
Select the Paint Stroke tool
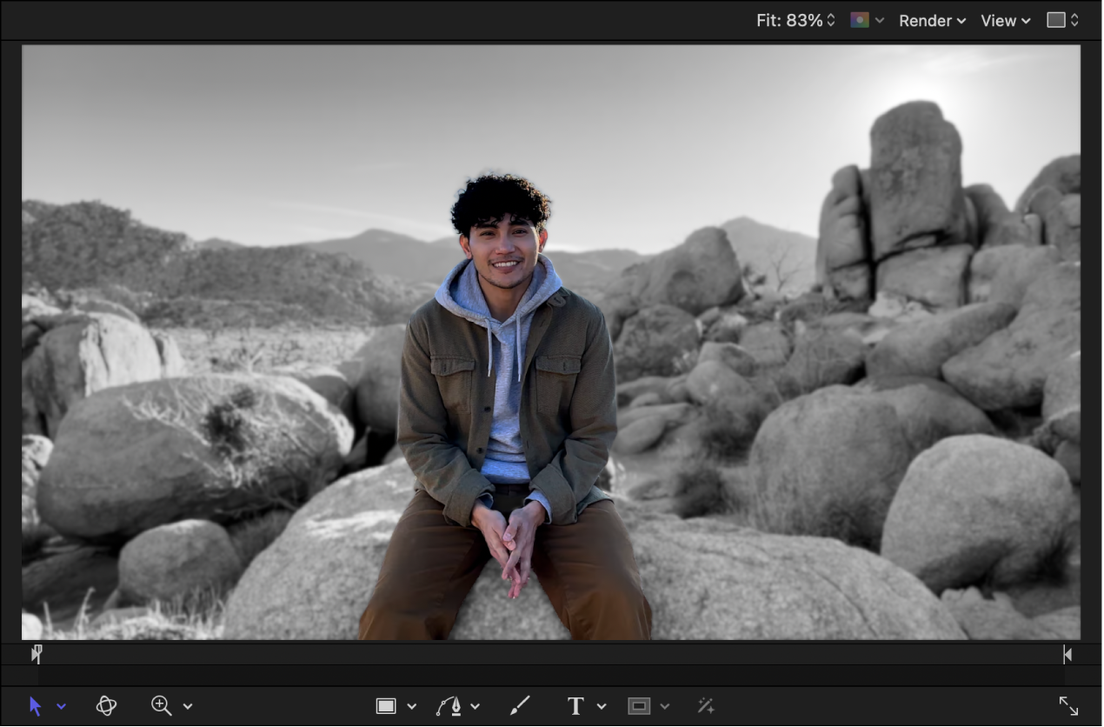pos(519,705)
